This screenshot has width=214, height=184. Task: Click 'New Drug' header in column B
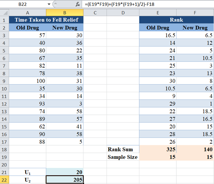click(65, 27)
